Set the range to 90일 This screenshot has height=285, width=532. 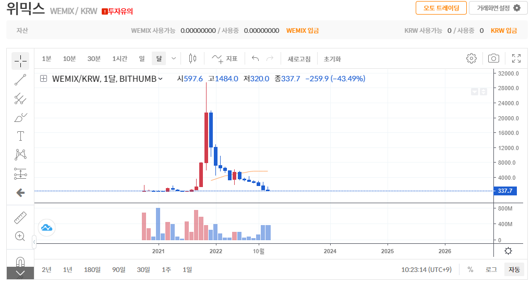click(119, 270)
